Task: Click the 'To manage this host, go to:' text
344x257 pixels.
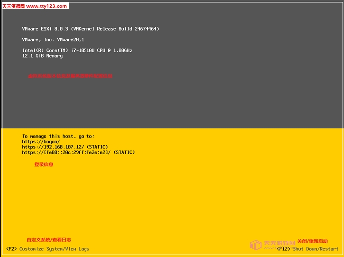Action: (58, 136)
